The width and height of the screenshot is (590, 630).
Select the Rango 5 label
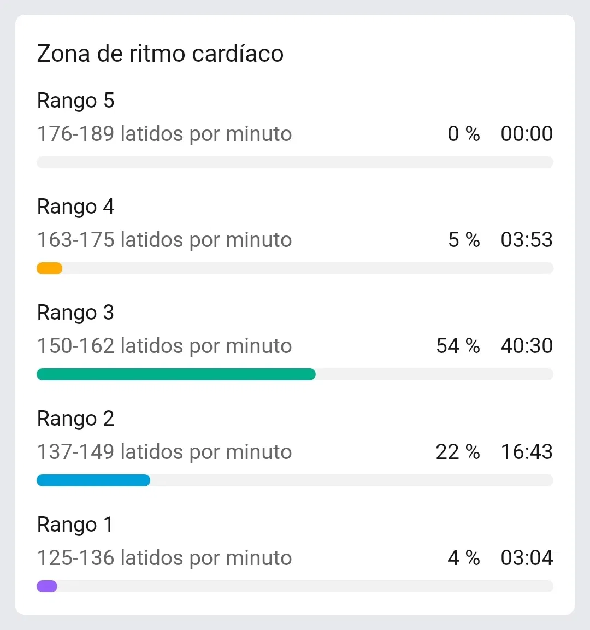[75, 101]
